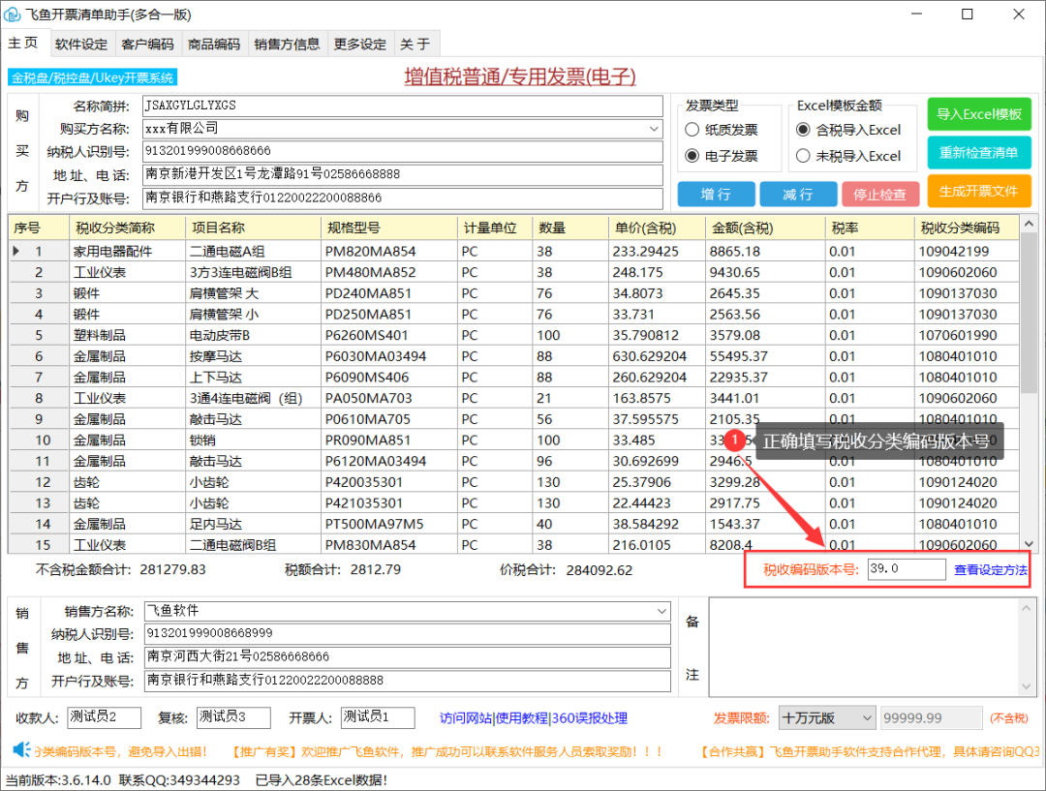Focus buyer 地址、电话 field
The height and width of the screenshot is (791, 1046).
pyautogui.click(x=403, y=174)
